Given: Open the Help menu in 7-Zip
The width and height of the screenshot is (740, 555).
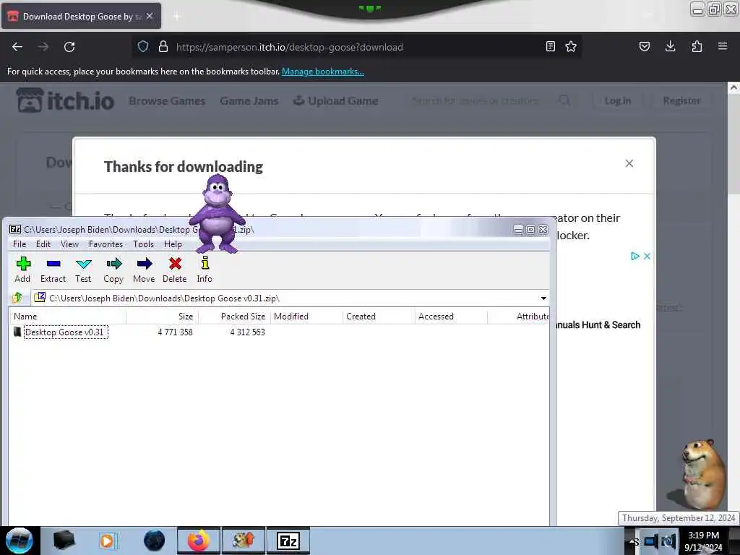Looking at the screenshot, I should [173, 244].
